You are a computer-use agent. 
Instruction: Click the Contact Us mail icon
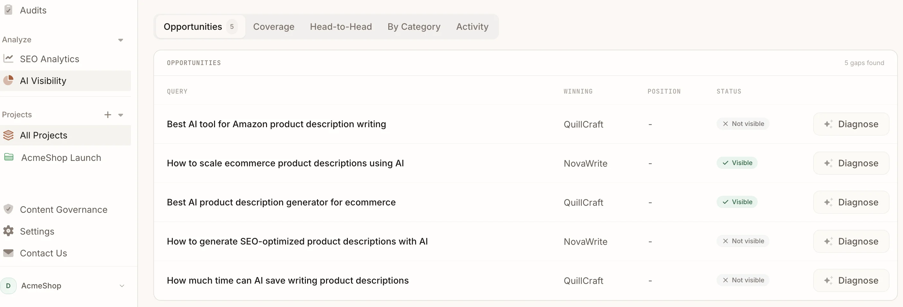[x=8, y=253]
